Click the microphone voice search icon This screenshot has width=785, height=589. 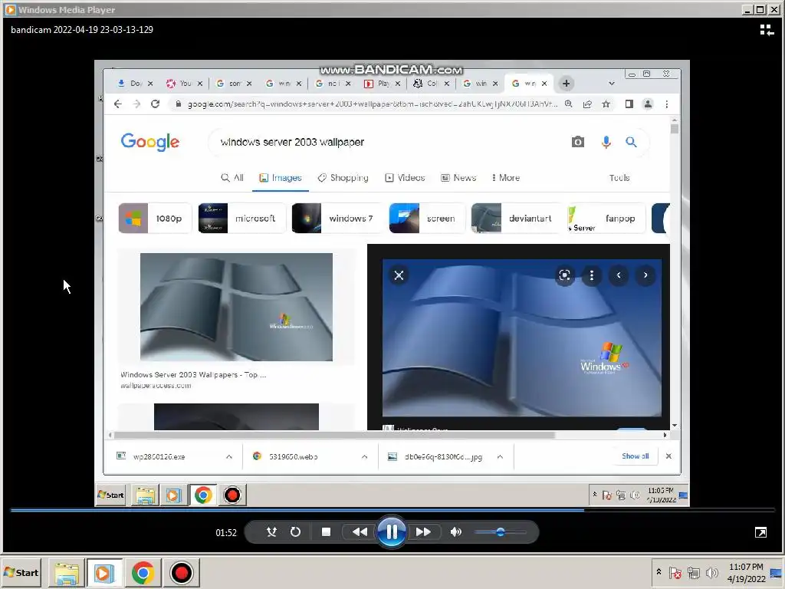(x=606, y=142)
